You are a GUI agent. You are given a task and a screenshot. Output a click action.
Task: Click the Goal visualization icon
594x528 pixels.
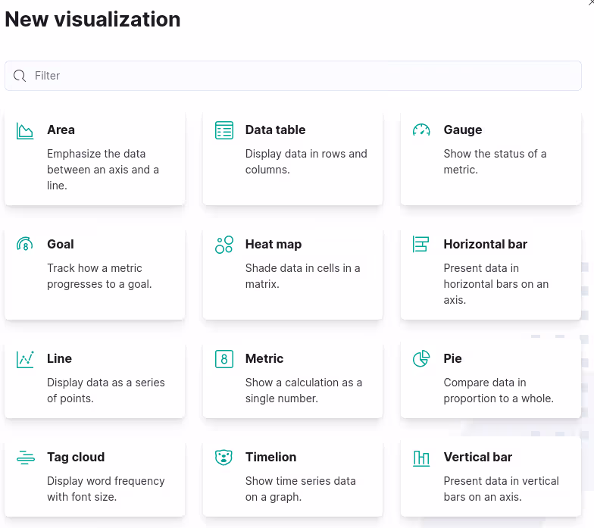pyautogui.click(x=25, y=245)
